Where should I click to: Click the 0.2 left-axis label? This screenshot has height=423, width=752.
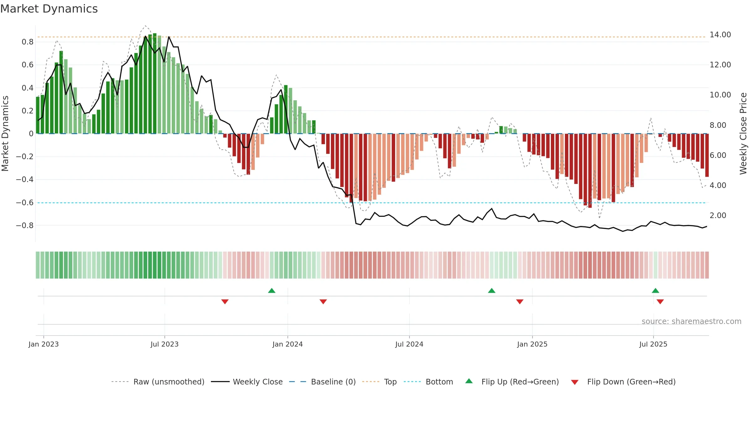pos(28,111)
